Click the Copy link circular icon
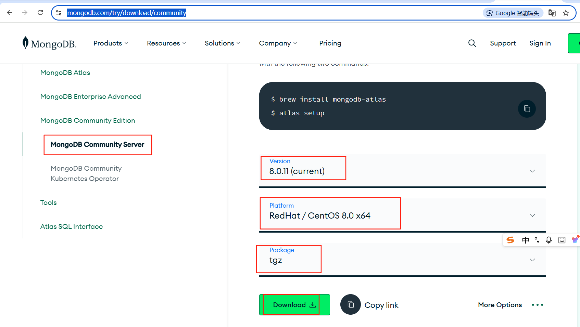This screenshot has width=580, height=327. (351, 304)
